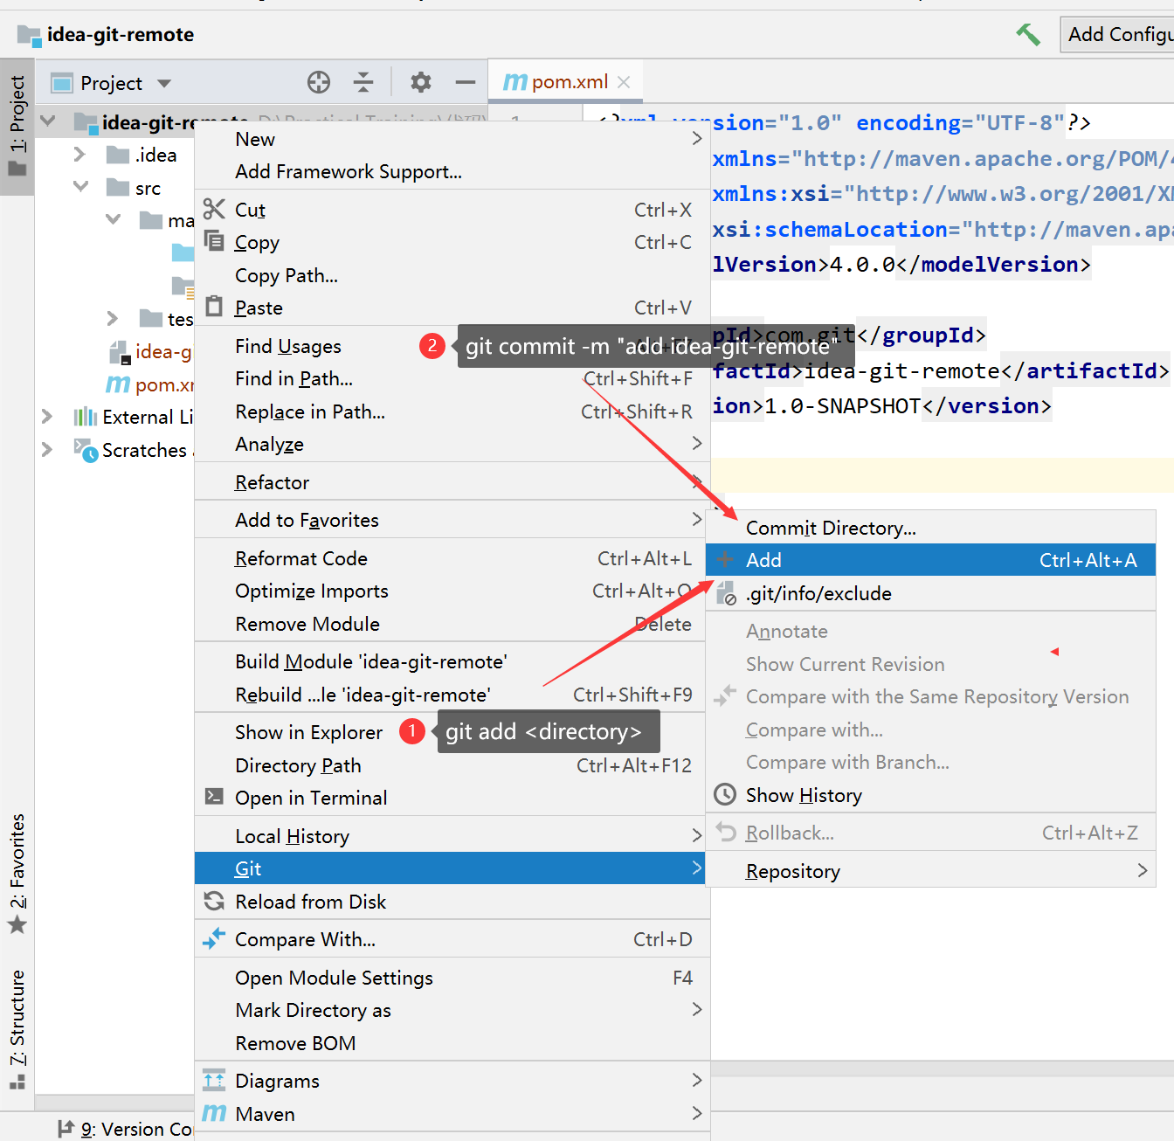Click the Rollback undo icon
The width and height of the screenshot is (1174, 1141).
click(x=726, y=832)
